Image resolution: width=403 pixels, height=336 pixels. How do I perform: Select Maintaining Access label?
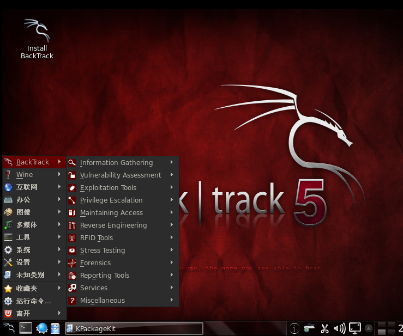tap(111, 213)
